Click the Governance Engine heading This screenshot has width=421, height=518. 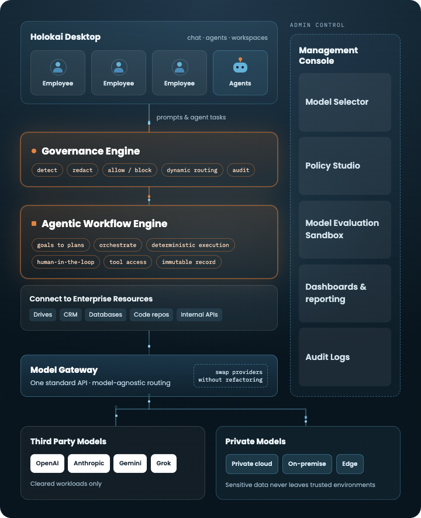[x=91, y=151]
